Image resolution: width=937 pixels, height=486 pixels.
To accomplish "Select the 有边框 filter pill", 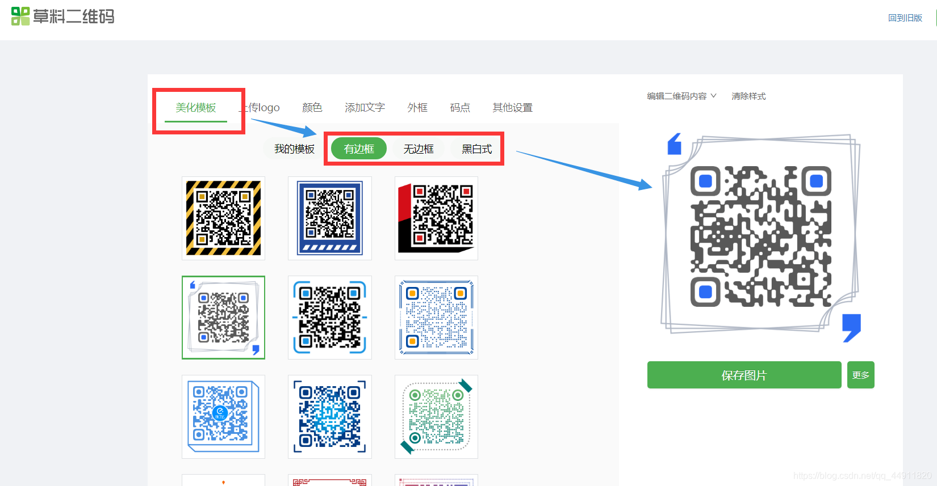I will point(359,149).
